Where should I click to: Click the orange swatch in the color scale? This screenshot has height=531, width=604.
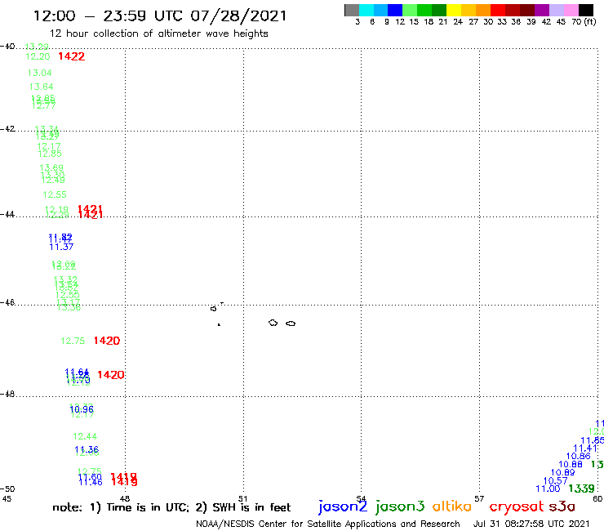point(483,10)
